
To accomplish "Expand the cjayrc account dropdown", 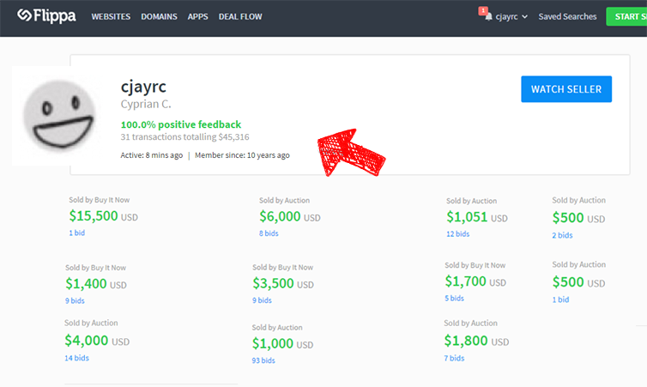I will (511, 16).
